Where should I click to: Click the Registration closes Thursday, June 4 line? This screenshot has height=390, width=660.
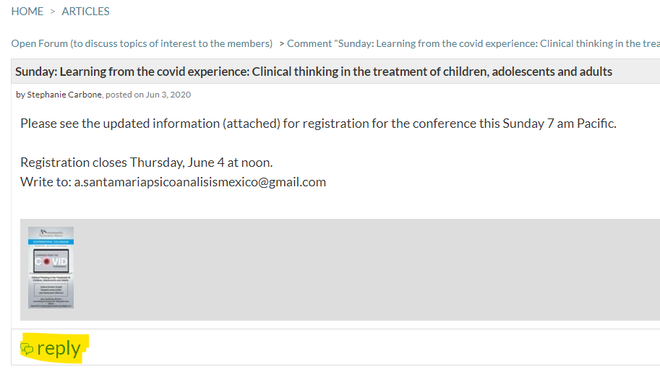coord(147,162)
